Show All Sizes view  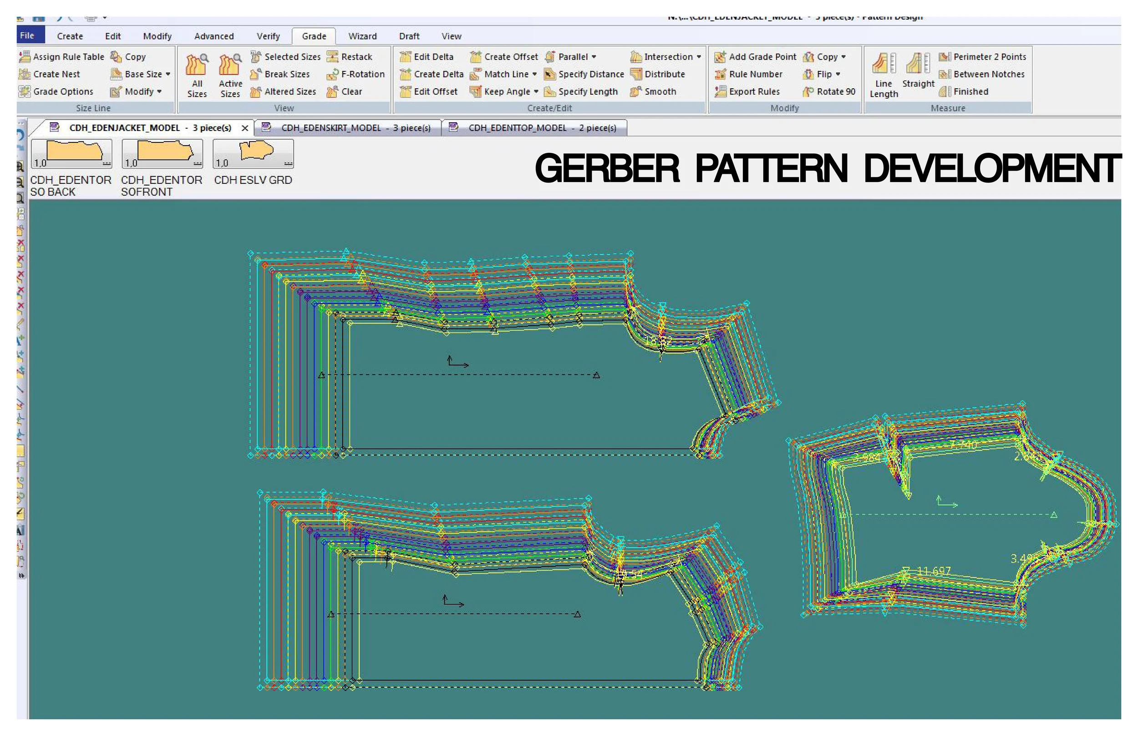(x=197, y=76)
